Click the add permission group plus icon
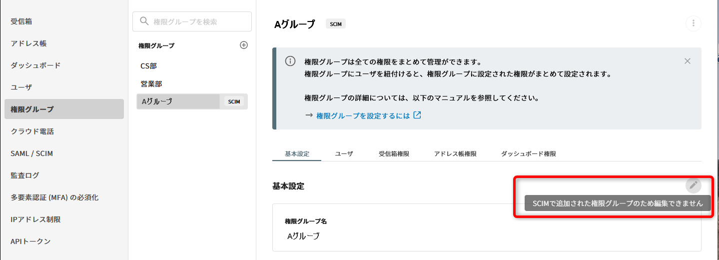This screenshot has height=260, width=719. (244, 45)
